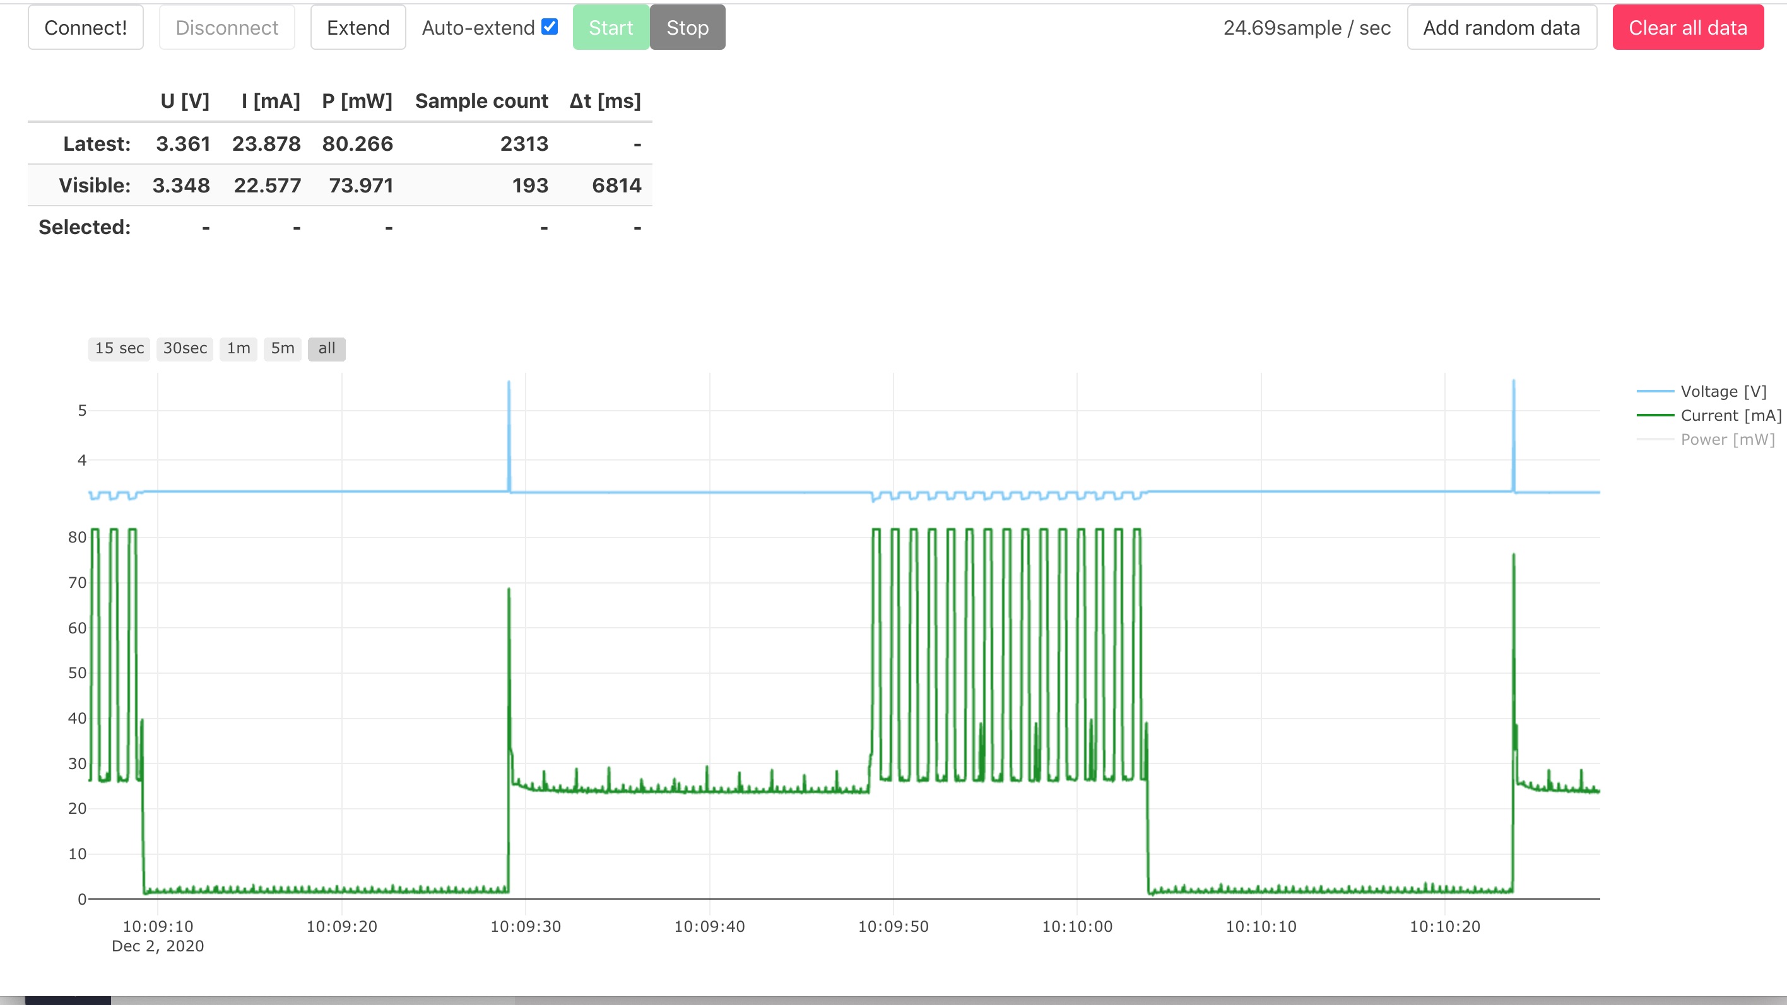Viewport: 1787px width, 1005px height.
Task: Click Visible Δt value 6814
Action: (616, 185)
